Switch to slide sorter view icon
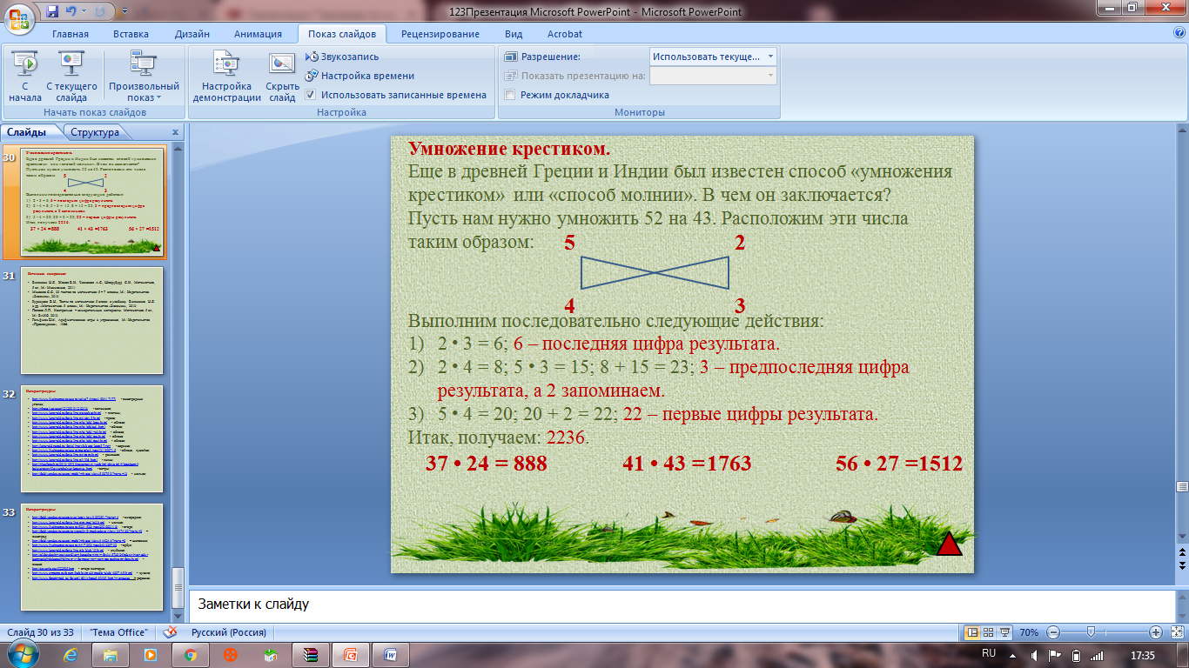The image size is (1189, 668). pos(988,631)
